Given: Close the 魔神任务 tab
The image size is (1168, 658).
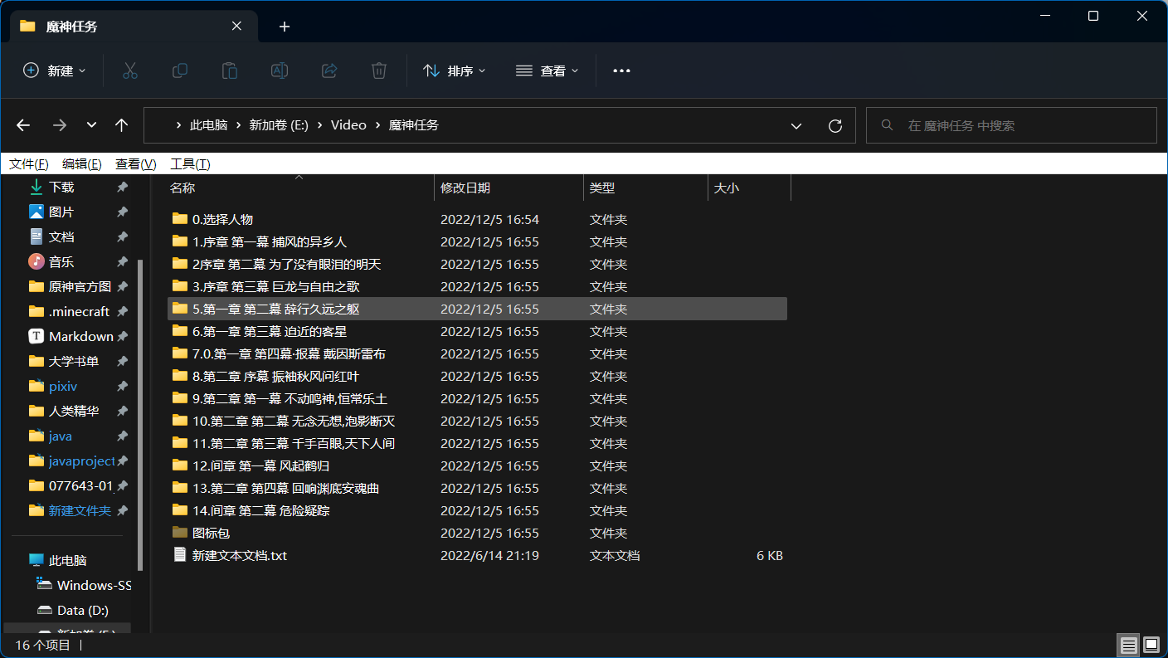Looking at the screenshot, I should (236, 26).
